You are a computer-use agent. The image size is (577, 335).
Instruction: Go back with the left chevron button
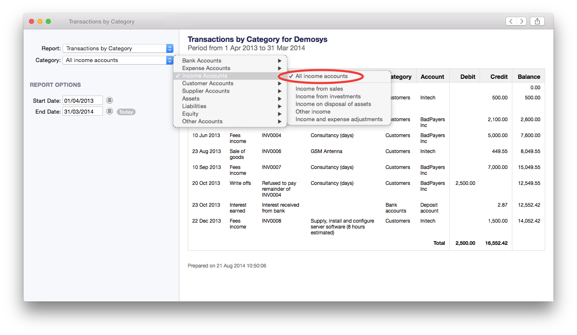click(x=511, y=21)
